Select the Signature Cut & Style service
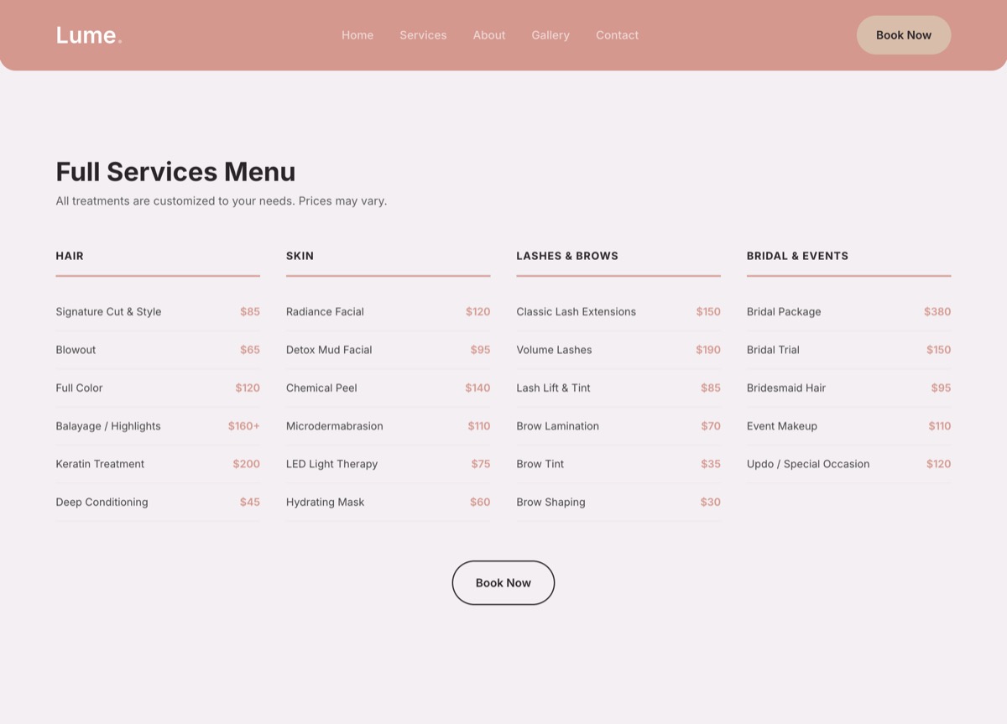This screenshot has height=724, width=1007. tap(108, 312)
